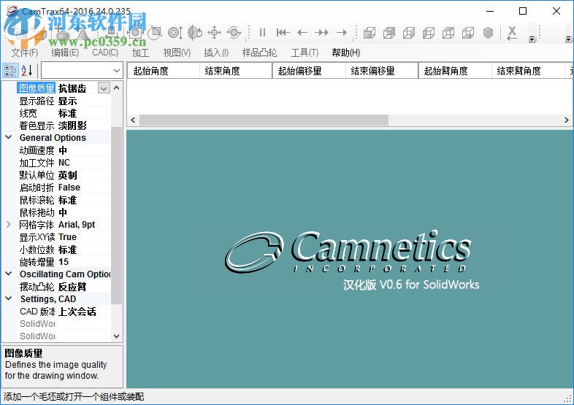Image resolution: width=574 pixels, height=405 pixels.
Task: Open the 视图(V) menu
Action: (x=177, y=53)
